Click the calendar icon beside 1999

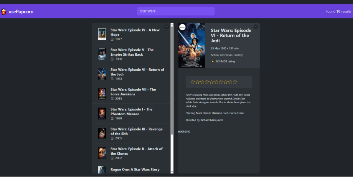(x=112, y=119)
